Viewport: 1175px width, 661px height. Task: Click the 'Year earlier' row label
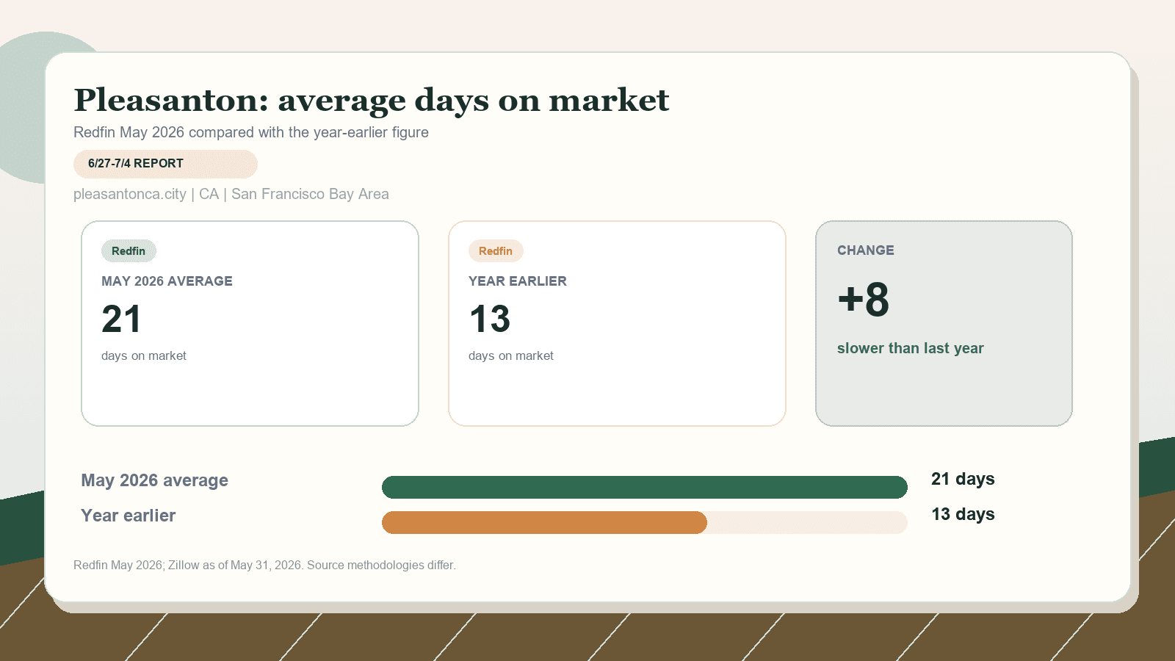point(128,516)
